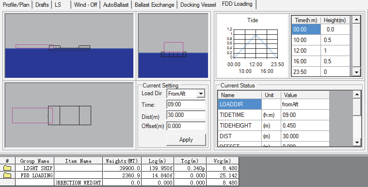Click the Time input field
The height and width of the screenshot is (187, 368).
[186, 104]
